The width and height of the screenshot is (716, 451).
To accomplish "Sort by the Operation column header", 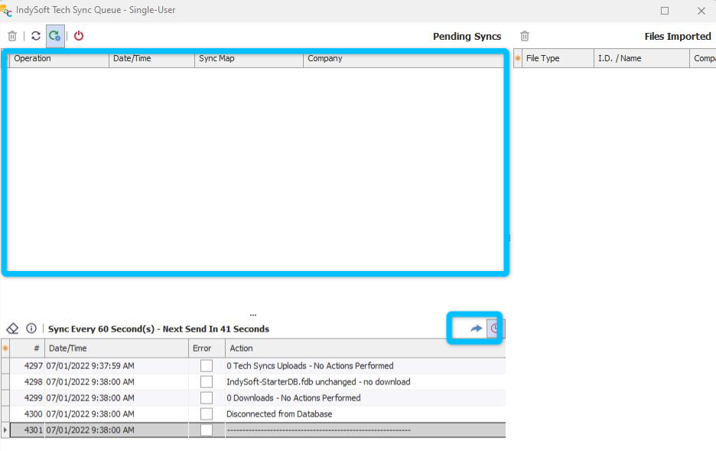I will pyautogui.click(x=59, y=58).
